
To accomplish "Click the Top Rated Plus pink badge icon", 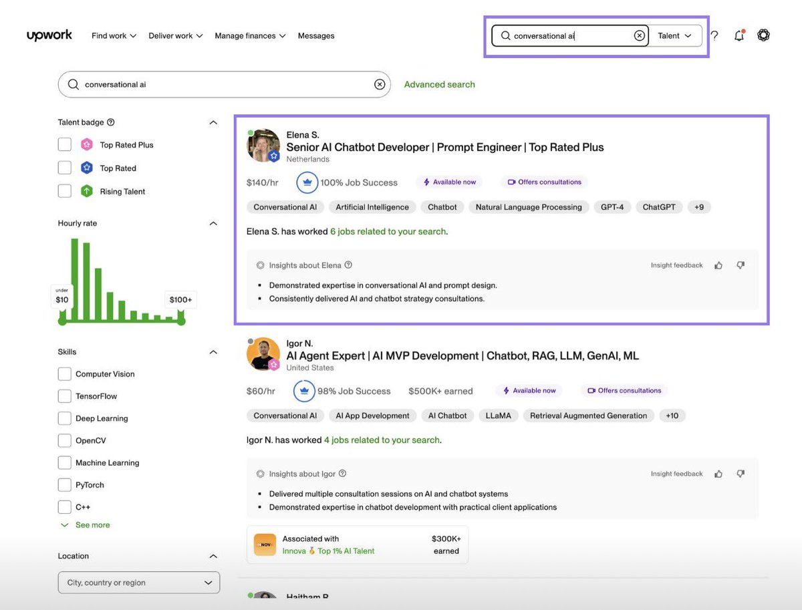I will click(87, 145).
